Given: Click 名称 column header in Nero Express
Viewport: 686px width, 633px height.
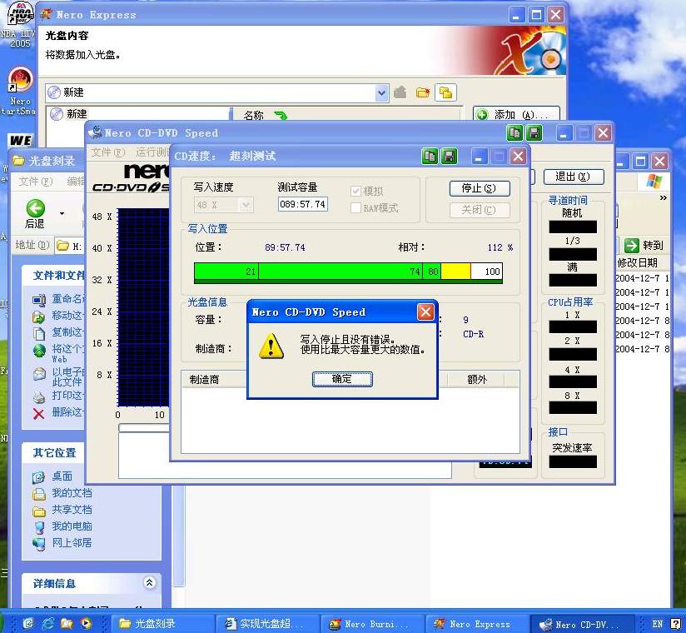Looking at the screenshot, I should click(x=254, y=115).
